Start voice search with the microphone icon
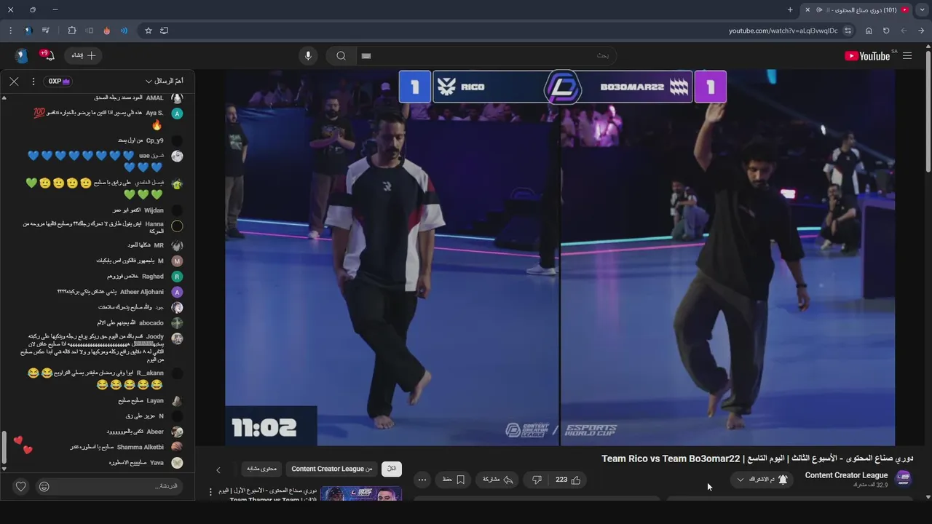This screenshot has width=932, height=524. pos(308,56)
